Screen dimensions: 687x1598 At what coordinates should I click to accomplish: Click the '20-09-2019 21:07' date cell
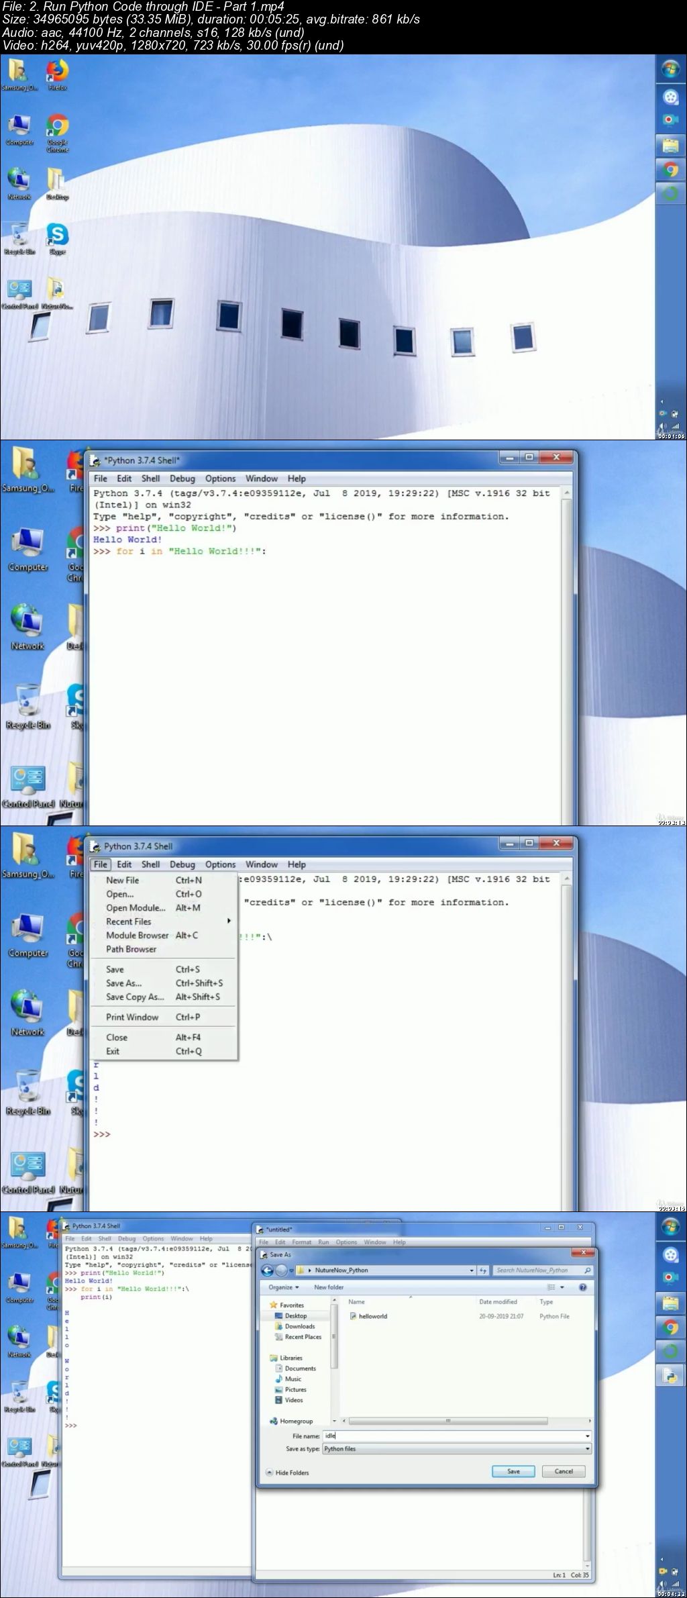coord(500,1316)
